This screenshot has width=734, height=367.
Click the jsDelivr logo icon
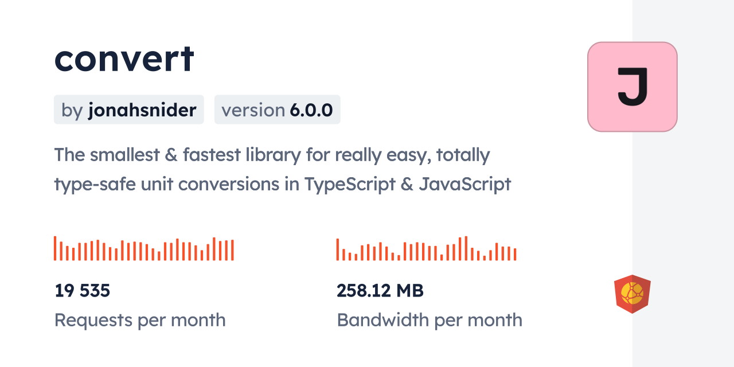click(x=632, y=294)
